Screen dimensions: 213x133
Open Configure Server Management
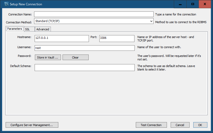(x=32, y=125)
